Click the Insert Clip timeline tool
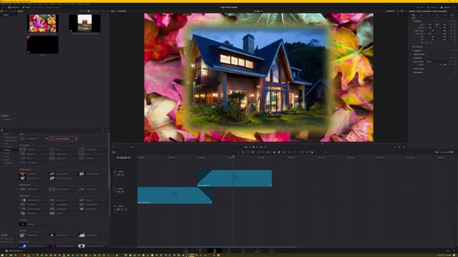 tap(258, 152)
